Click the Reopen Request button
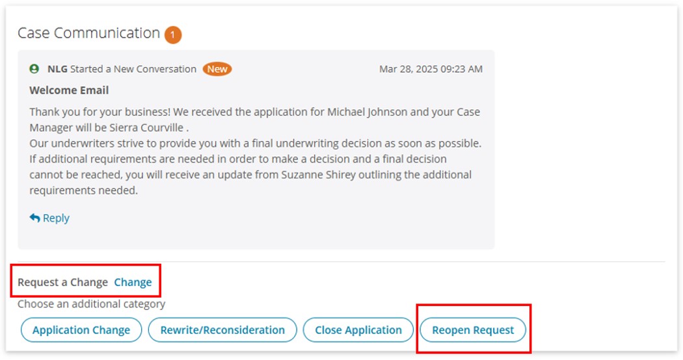683x360 pixels. coord(473,330)
